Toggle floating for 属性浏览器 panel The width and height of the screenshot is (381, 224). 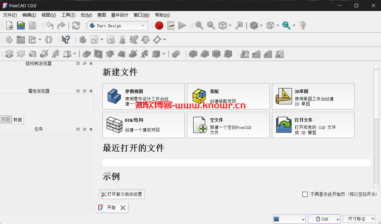[x=84, y=91]
